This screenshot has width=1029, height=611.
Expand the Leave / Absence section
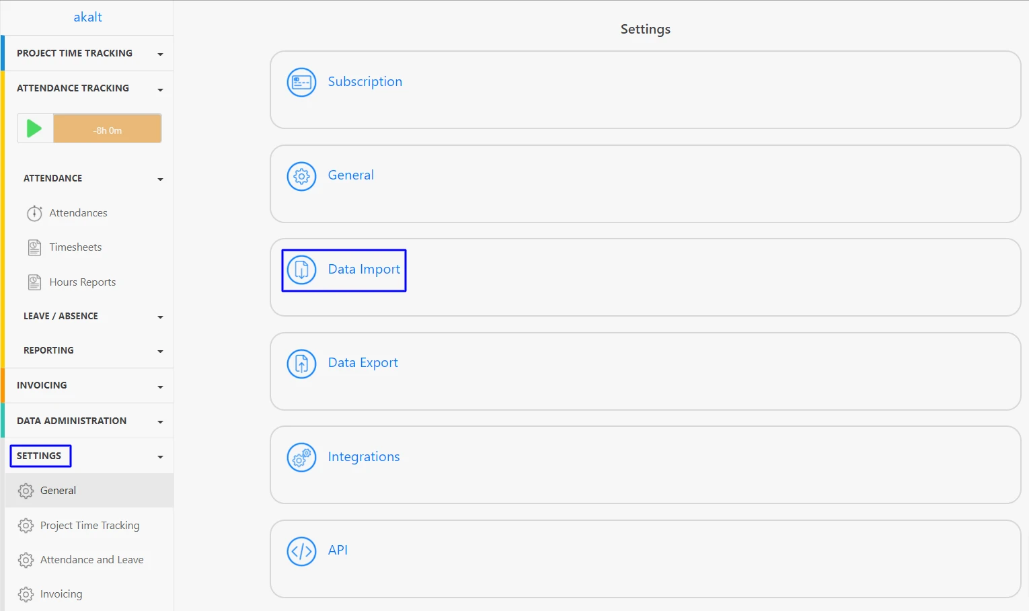click(160, 317)
